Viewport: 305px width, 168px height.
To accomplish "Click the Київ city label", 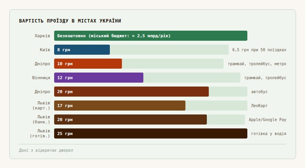I will point(45,50).
